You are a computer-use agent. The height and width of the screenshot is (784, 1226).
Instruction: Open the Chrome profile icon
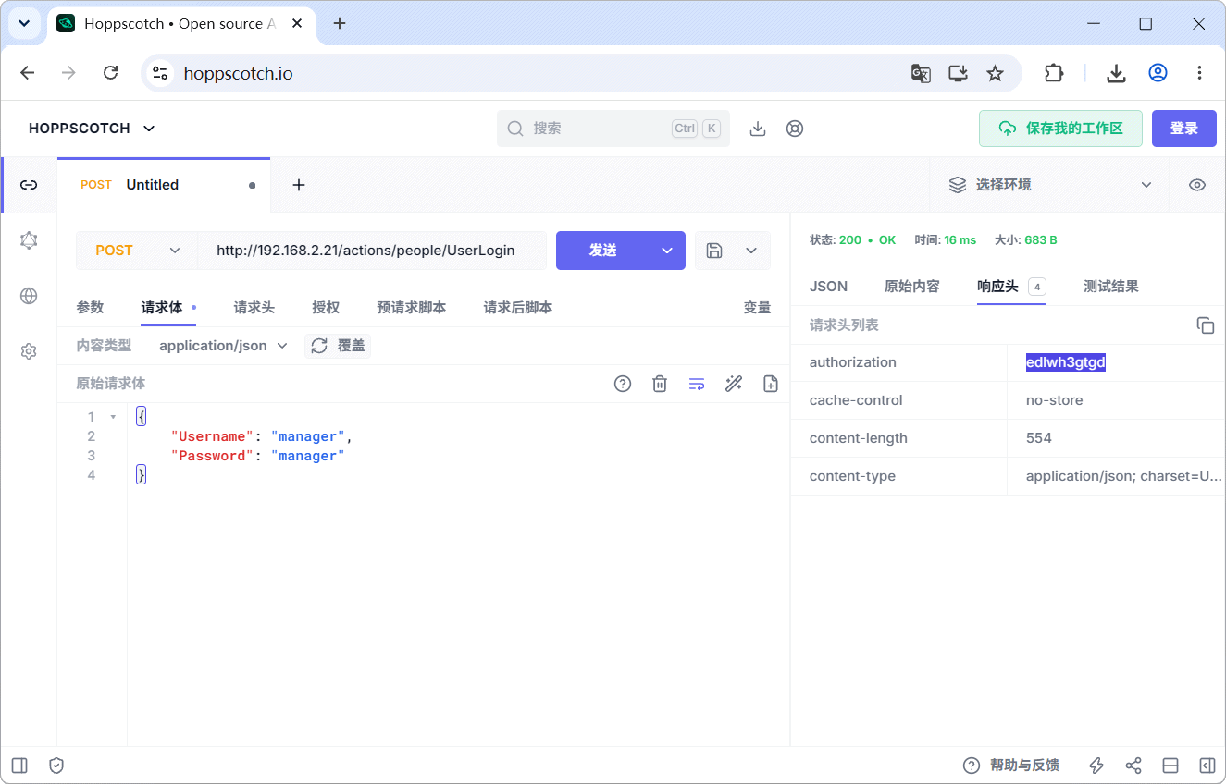tap(1158, 73)
